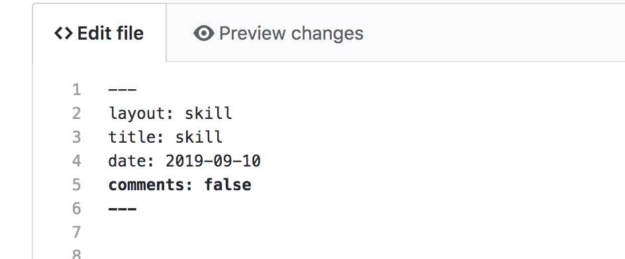Click into empty line 7 of the editor
The width and height of the screenshot is (625, 259).
coord(359,232)
